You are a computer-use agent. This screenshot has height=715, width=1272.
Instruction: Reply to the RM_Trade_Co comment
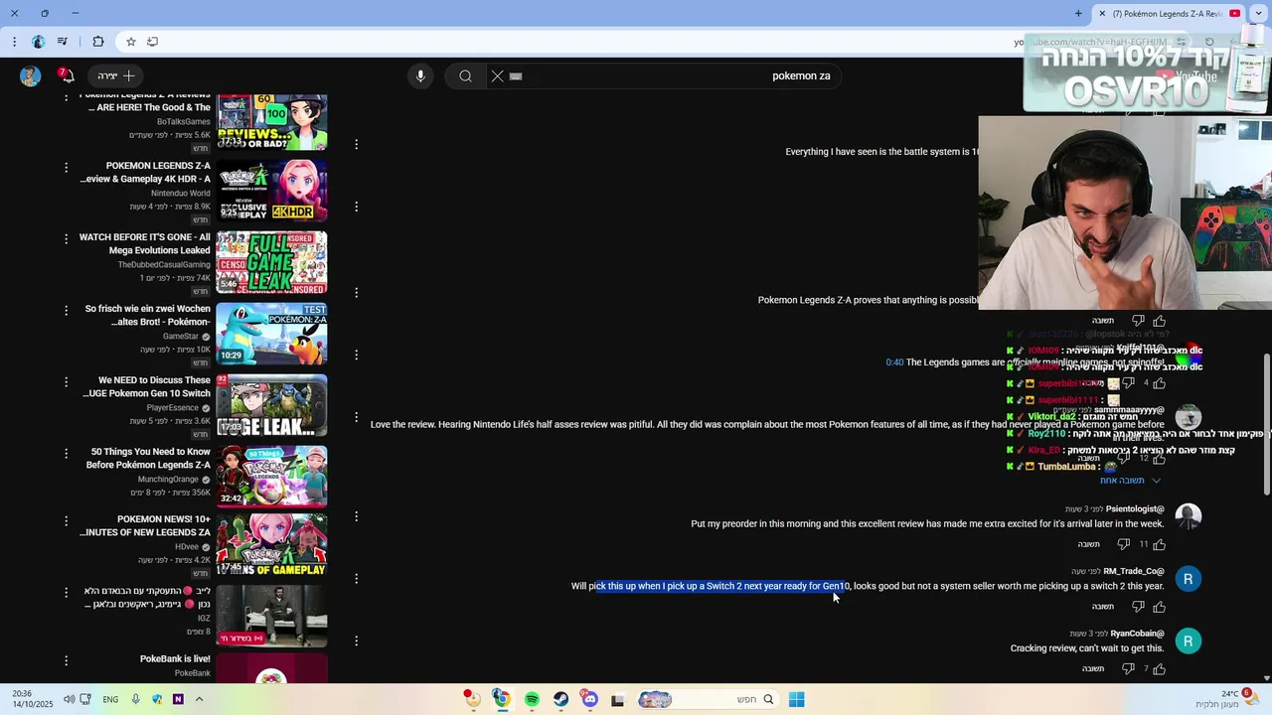click(x=1103, y=607)
